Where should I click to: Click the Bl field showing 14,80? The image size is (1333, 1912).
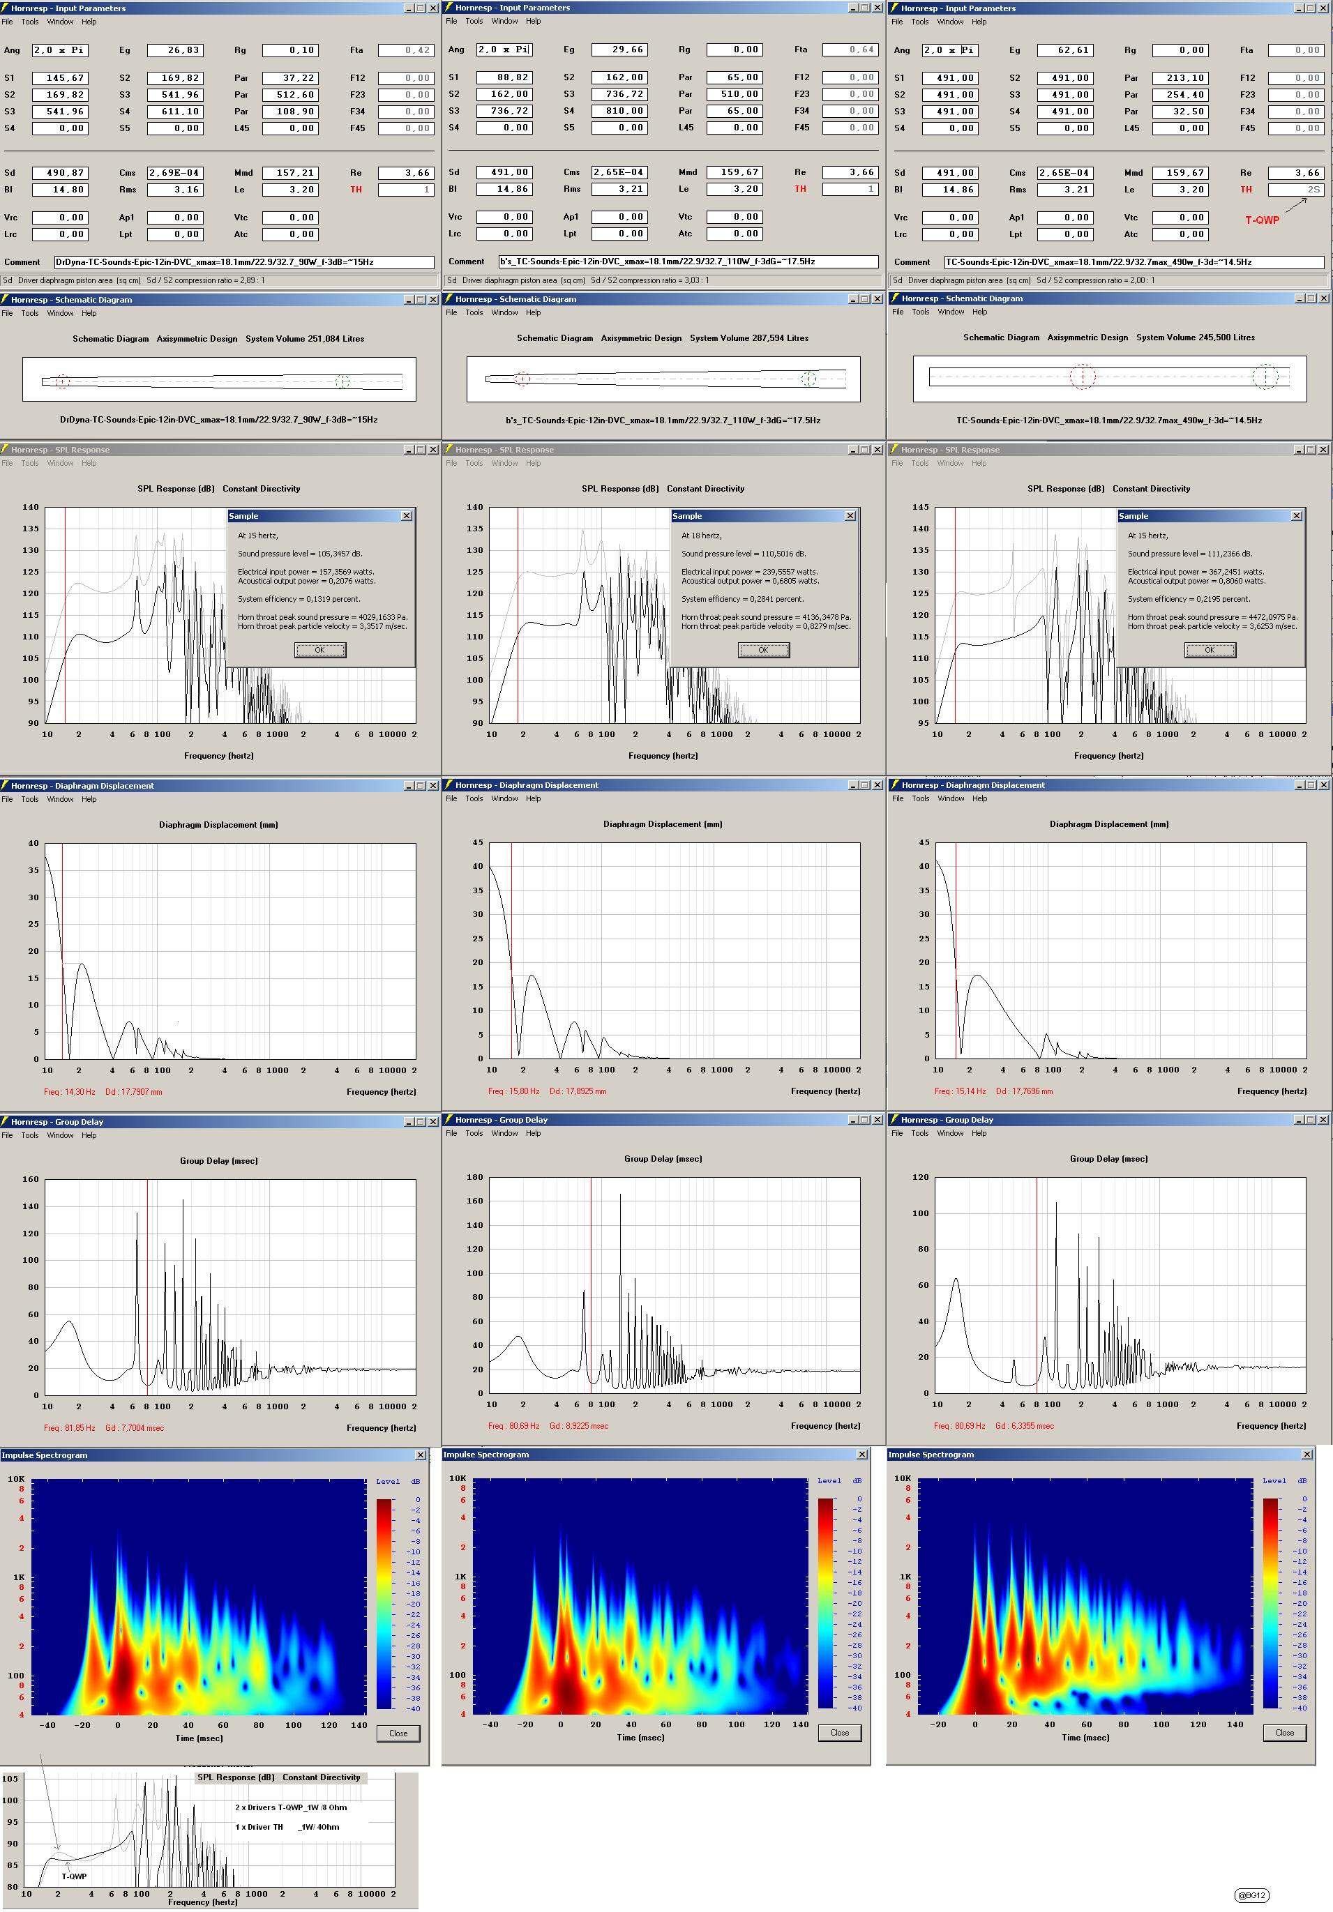[x=59, y=190]
